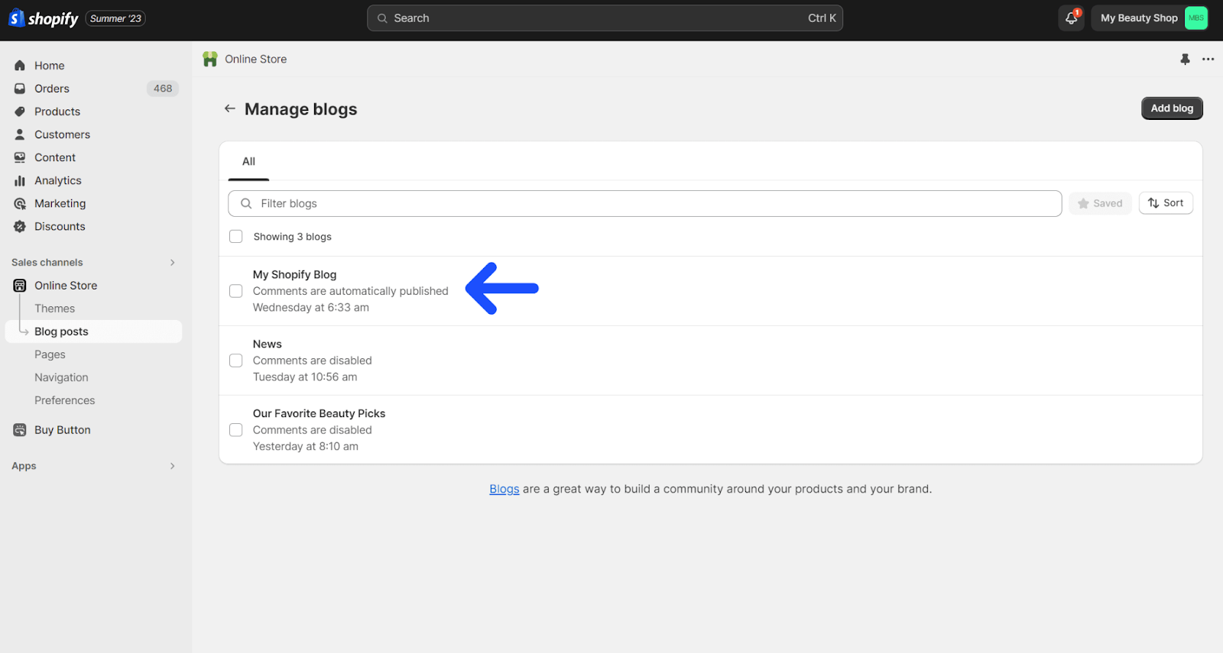The width and height of the screenshot is (1223, 653).
Task: Pin the Online Store app
Action: coord(1185,59)
